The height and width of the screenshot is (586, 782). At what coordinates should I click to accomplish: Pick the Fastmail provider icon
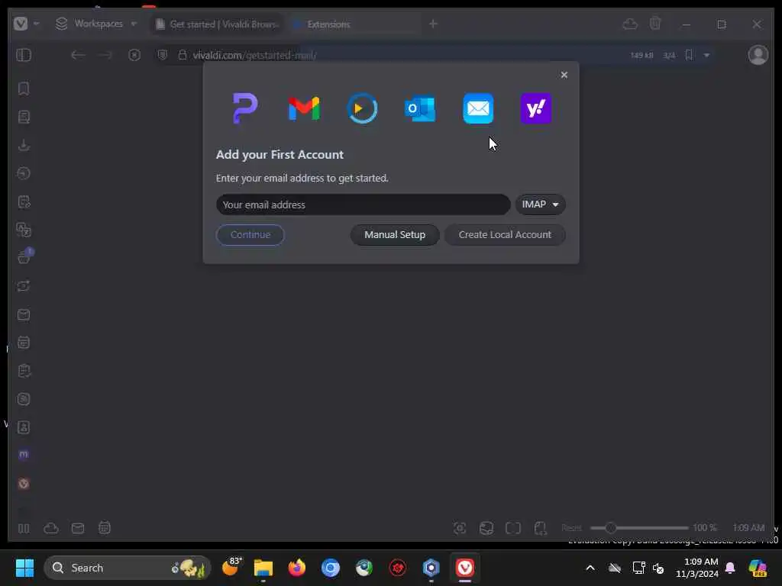click(362, 108)
